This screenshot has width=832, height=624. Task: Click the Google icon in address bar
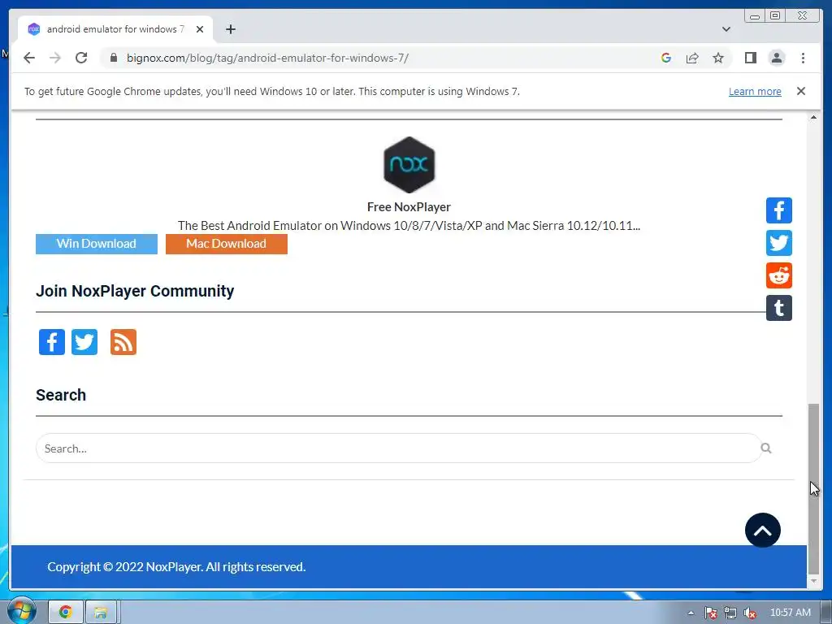(x=666, y=58)
